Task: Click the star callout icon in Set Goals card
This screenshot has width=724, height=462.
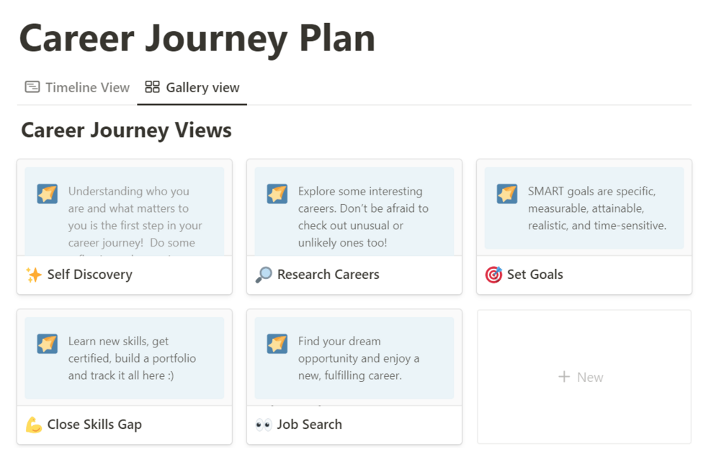Action: click(507, 194)
